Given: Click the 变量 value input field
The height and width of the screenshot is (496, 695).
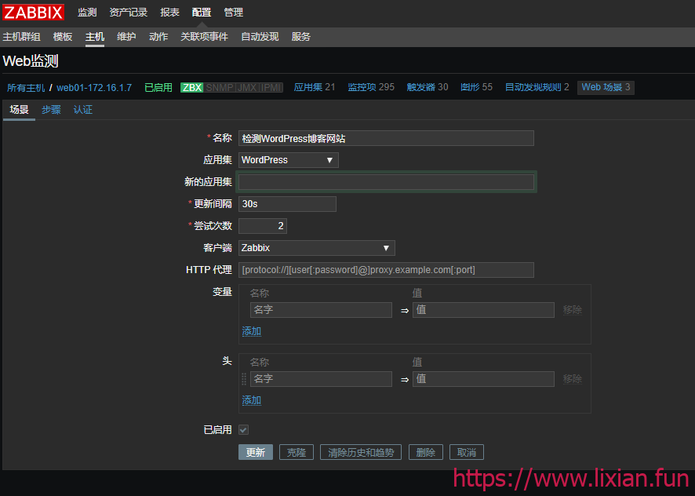Looking at the screenshot, I should pyautogui.click(x=483, y=310).
